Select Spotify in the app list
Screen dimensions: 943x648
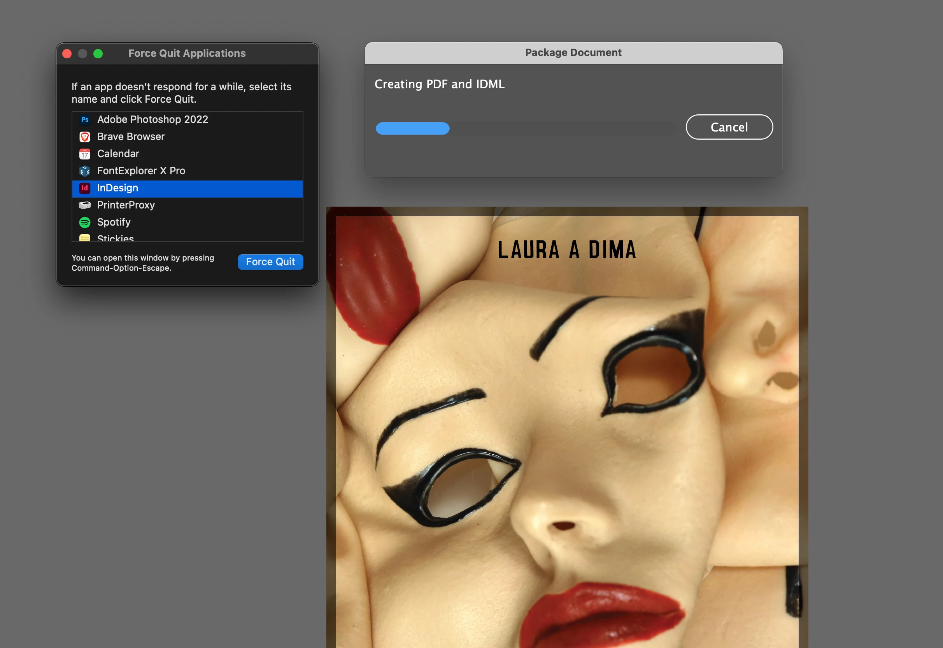click(x=114, y=222)
